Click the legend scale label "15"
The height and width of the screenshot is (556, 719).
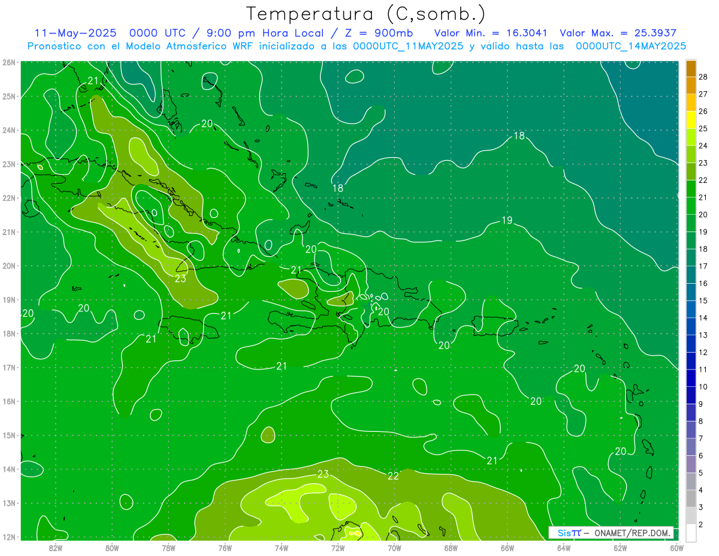click(x=703, y=300)
